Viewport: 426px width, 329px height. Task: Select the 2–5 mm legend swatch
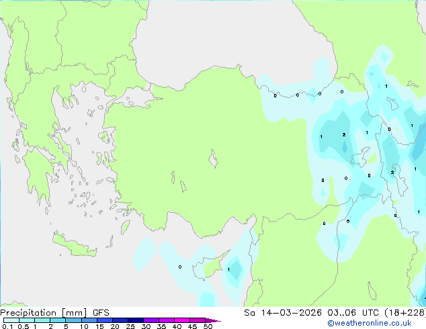click(x=58, y=320)
